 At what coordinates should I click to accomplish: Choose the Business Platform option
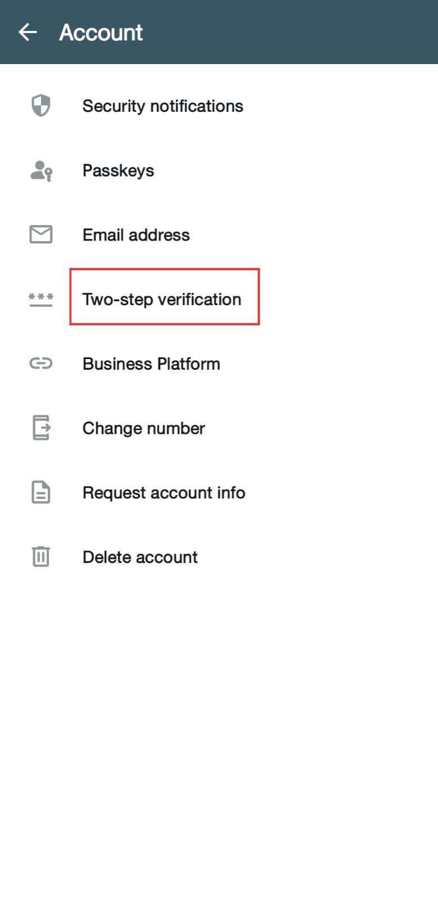219,364
